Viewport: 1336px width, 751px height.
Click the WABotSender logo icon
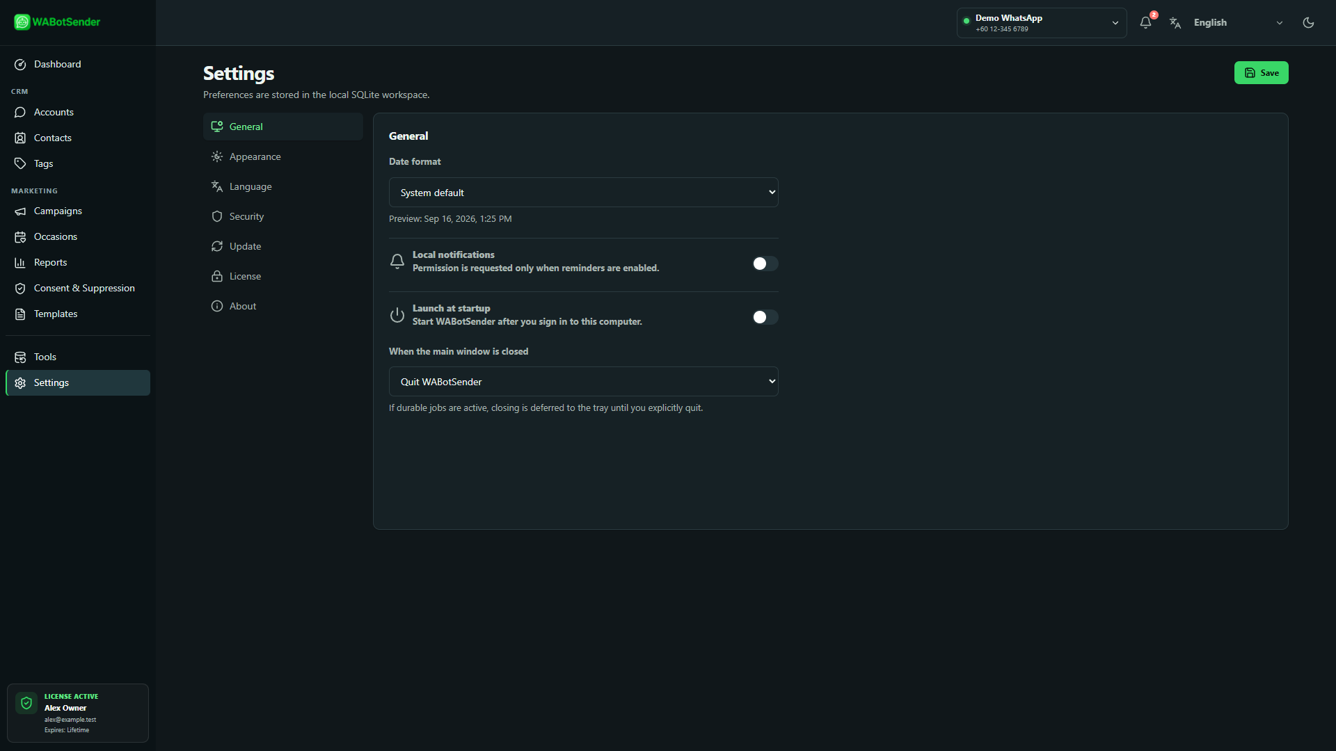pyautogui.click(x=22, y=22)
